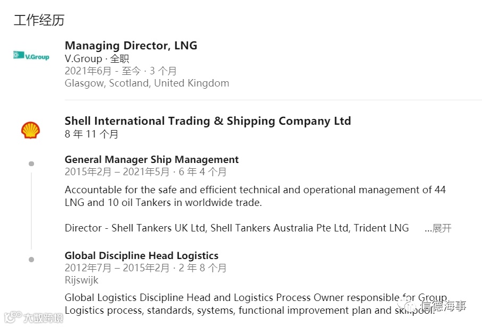The height and width of the screenshot is (327, 482).
Task: Click the 8 年 11 个月 tenure text
Action: coord(92,134)
